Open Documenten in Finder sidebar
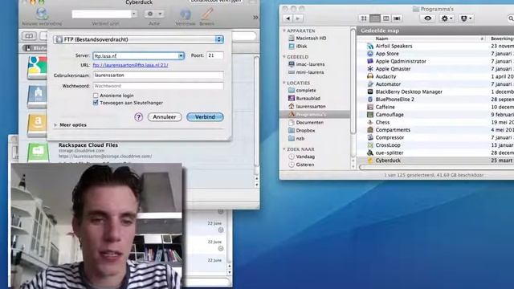The image size is (514, 289). [309, 122]
